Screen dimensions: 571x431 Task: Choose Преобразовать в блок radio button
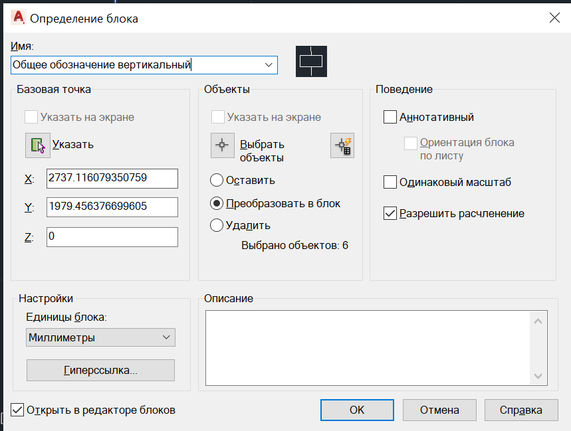tap(216, 203)
